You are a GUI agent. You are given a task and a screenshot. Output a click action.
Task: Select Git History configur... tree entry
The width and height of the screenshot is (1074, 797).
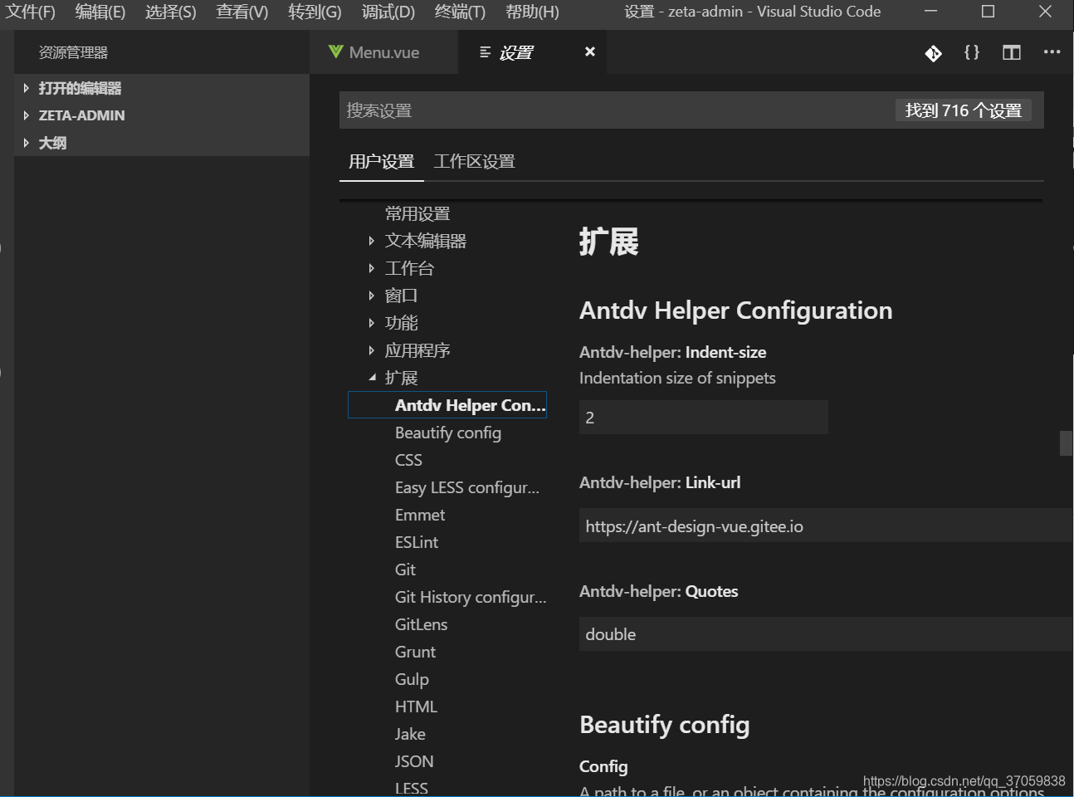pyautogui.click(x=471, y=597)
